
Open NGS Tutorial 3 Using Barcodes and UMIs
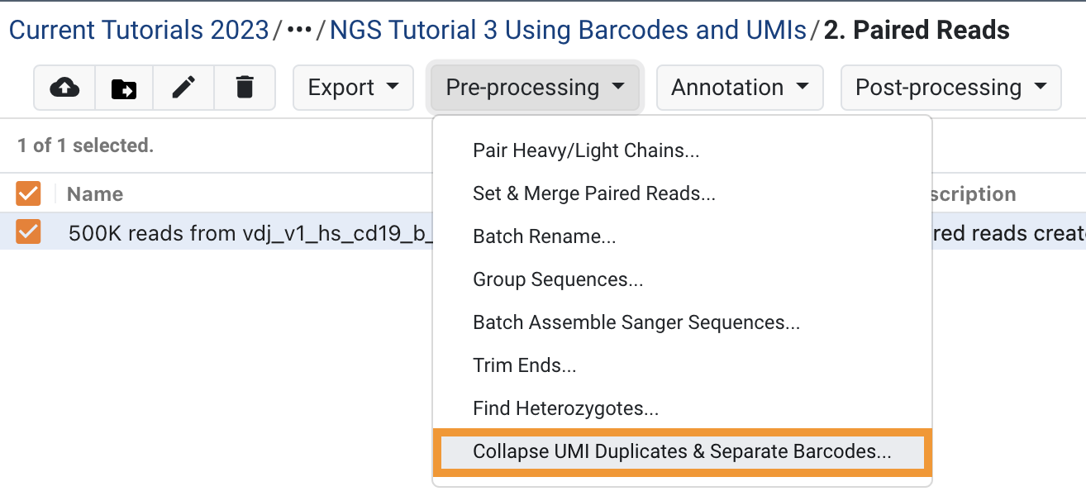[567, 30]
